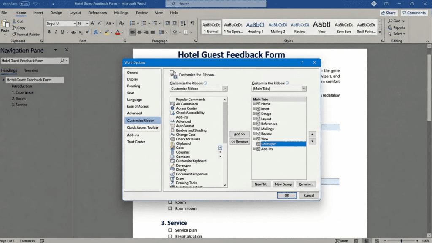Toggle bold formatting in the Font group
The image size is (432, 243).
click(49, 32)
